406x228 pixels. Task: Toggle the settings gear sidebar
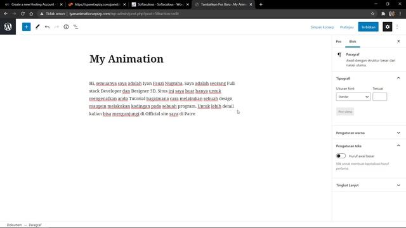(388, 27)
